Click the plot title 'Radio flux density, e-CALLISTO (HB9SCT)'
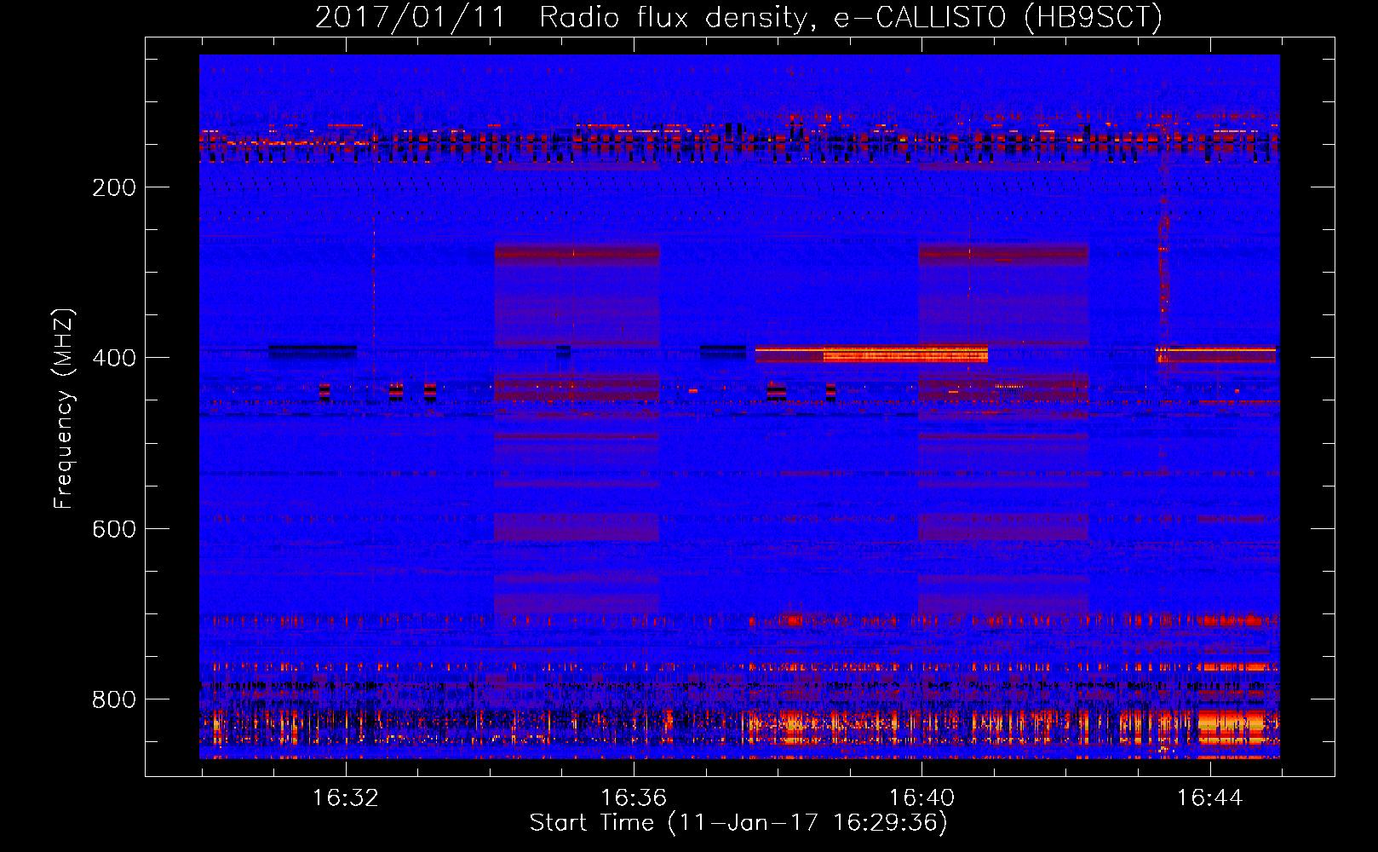This screenshot has height=852, width=1378. 850,18
